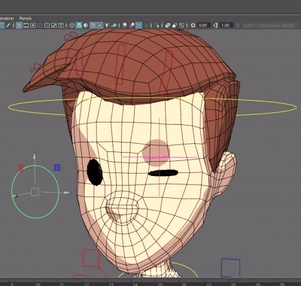Viewport: 301px width, 286px height.
Task: Select the middle red hair control rectangle
Action: click(x=121, y=65)
